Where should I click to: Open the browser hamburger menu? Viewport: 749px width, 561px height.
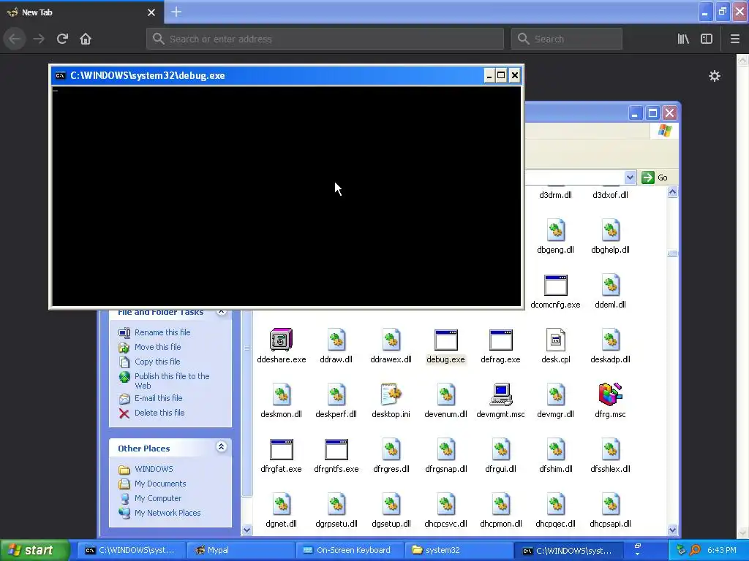[734, 39]
